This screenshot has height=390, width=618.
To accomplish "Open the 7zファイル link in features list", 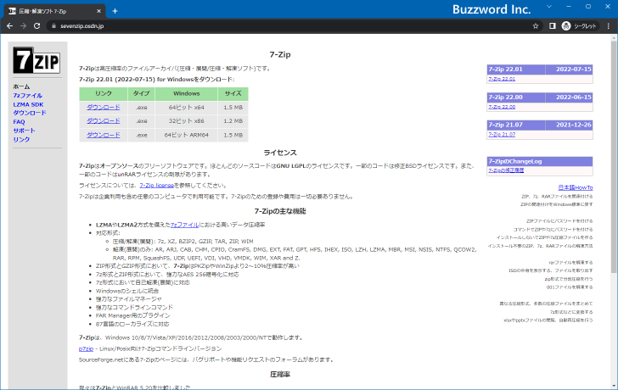I will (x=185, y=225).
